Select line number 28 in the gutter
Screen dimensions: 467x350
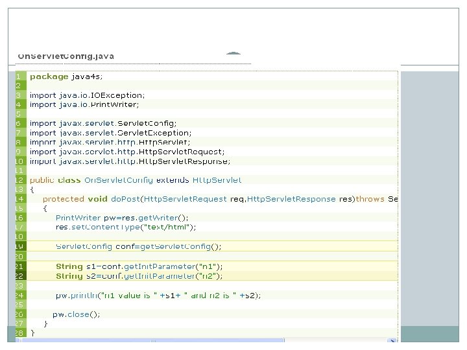click(x=19, y=332)
